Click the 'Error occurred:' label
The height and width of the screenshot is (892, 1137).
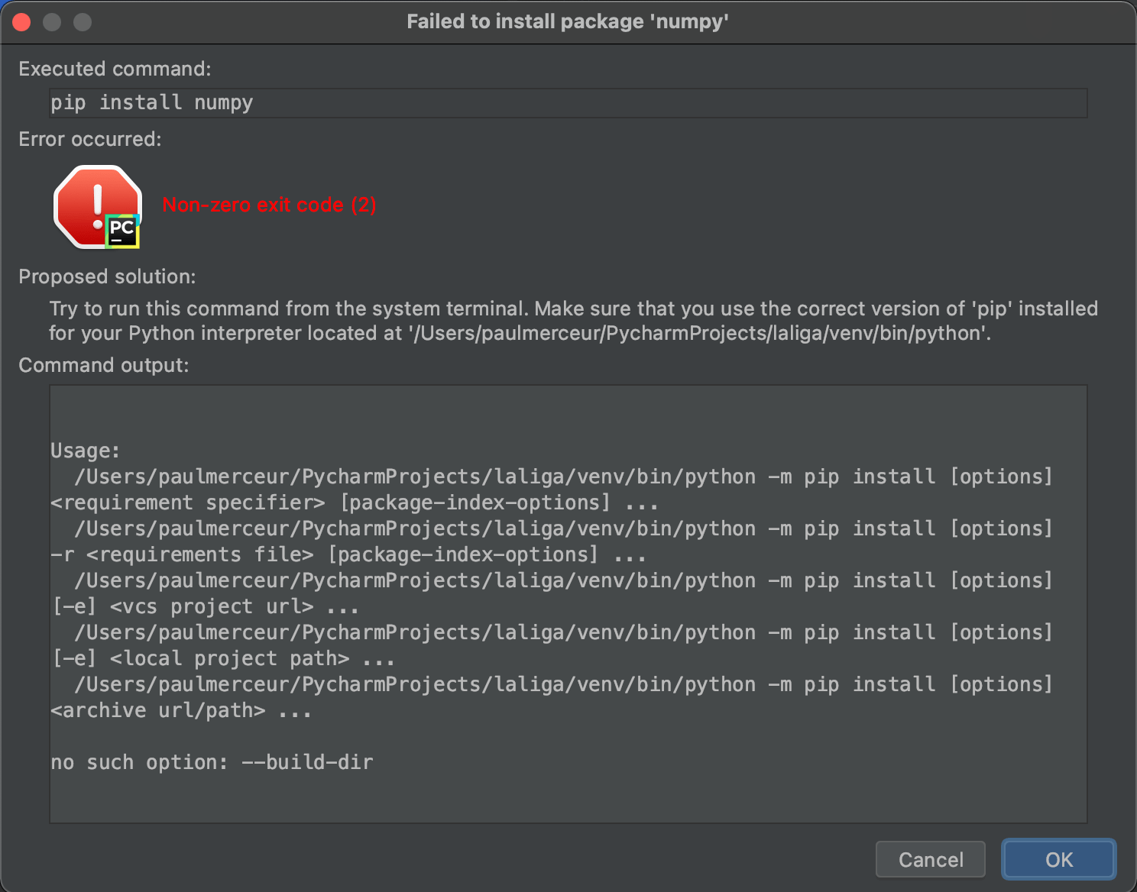click(x=90, y=139)
